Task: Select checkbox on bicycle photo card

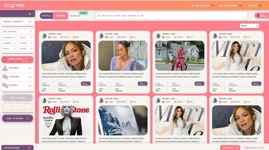Action: point(203,35)
